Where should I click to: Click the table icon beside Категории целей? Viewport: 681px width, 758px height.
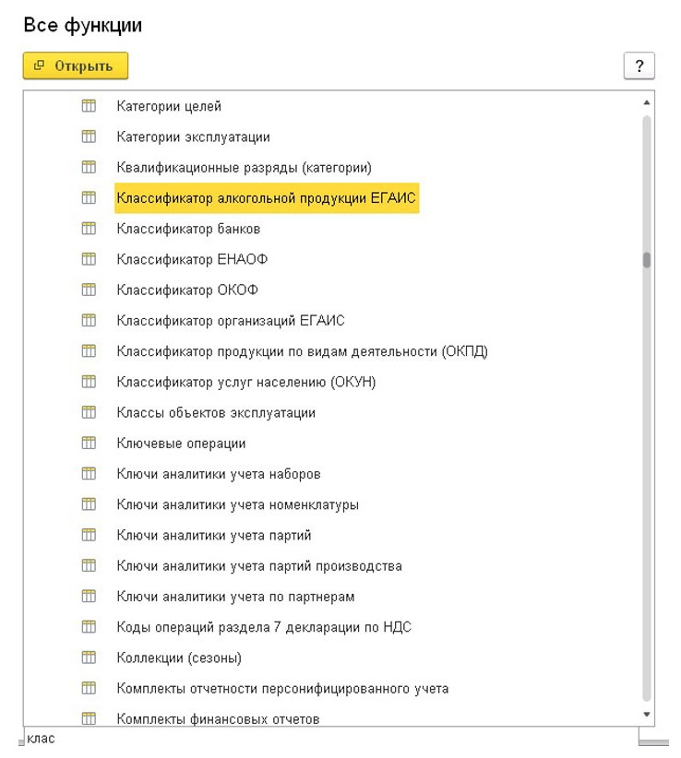[89, 105]
